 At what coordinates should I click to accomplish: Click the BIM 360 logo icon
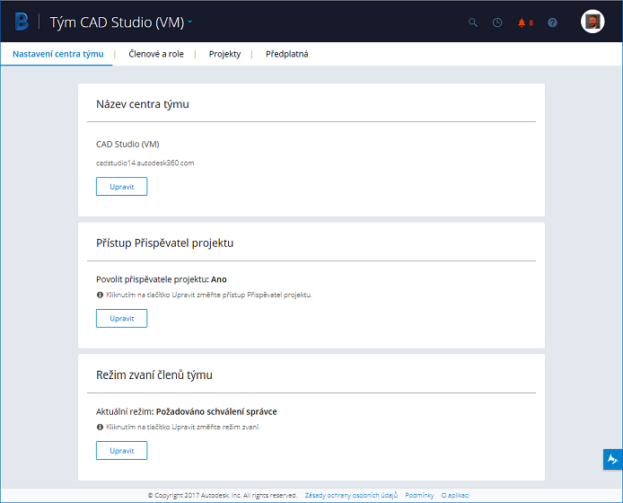(x=22, y=22)
